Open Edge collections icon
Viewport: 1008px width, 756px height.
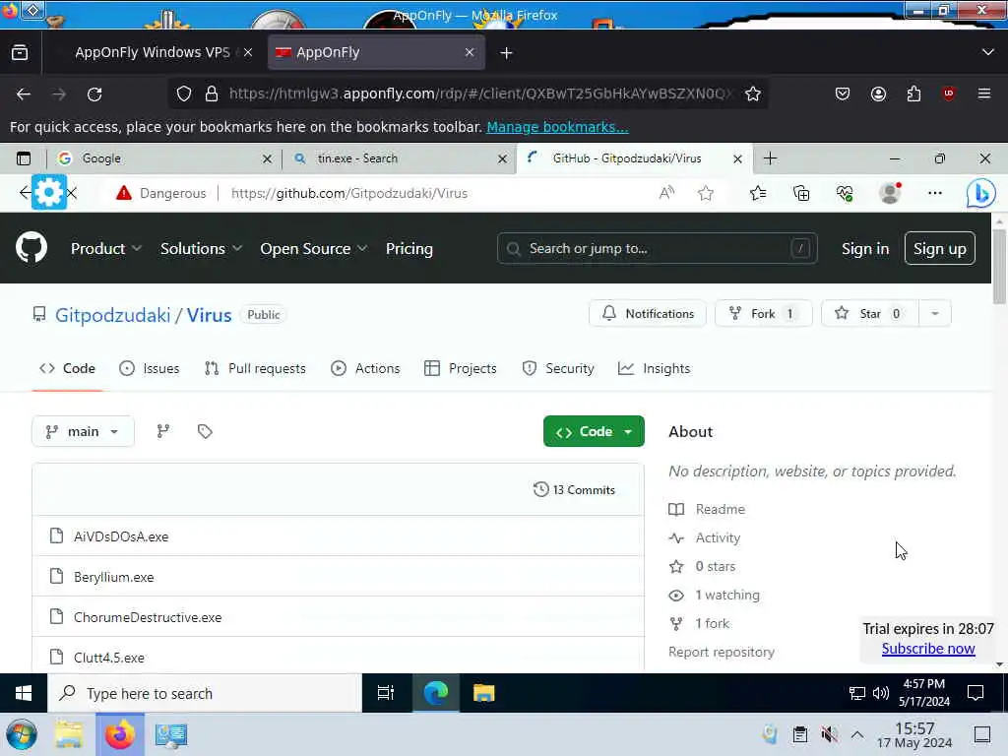click(801, 193)
